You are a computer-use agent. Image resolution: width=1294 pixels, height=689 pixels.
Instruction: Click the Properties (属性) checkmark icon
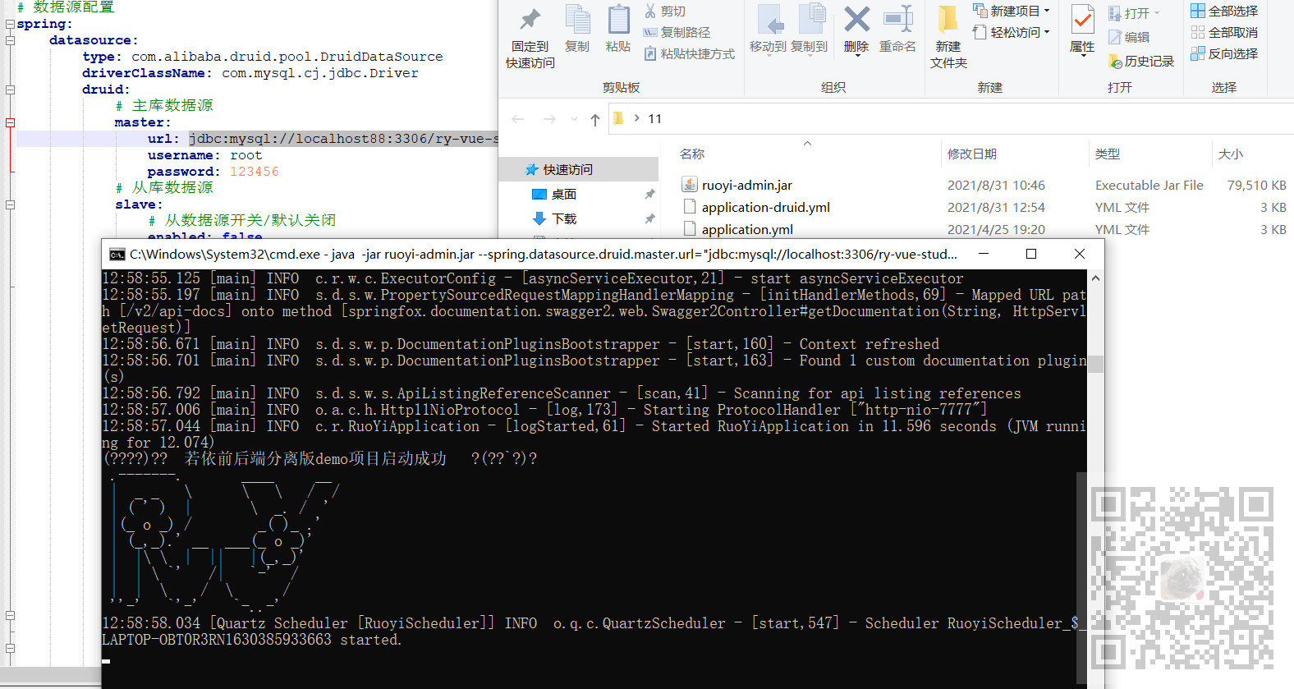coord(1082,20)
